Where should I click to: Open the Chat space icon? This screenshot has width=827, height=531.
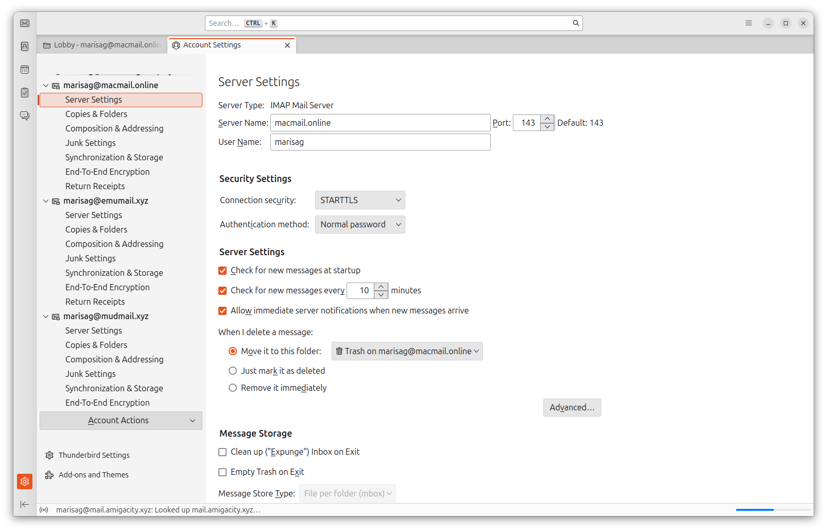[x=25, y=115]
